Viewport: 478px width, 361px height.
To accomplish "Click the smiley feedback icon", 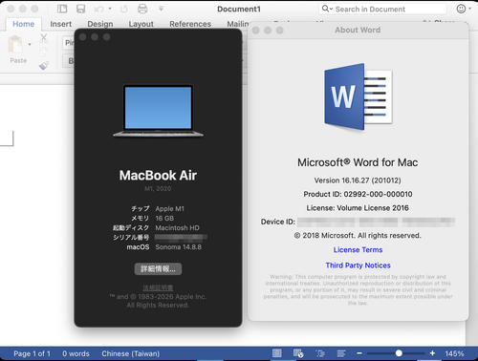I will coord(461,9).
